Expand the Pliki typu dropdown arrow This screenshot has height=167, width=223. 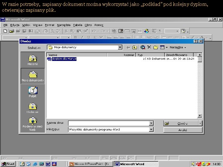point(151,129)
